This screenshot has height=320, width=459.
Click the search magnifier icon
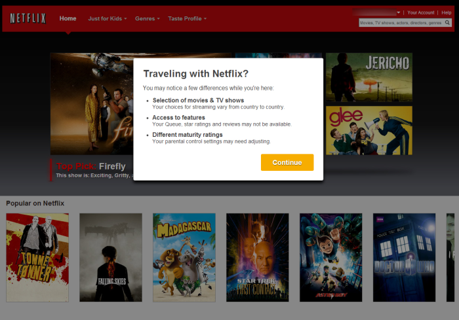pyautogui.click(x=447, y=22)
